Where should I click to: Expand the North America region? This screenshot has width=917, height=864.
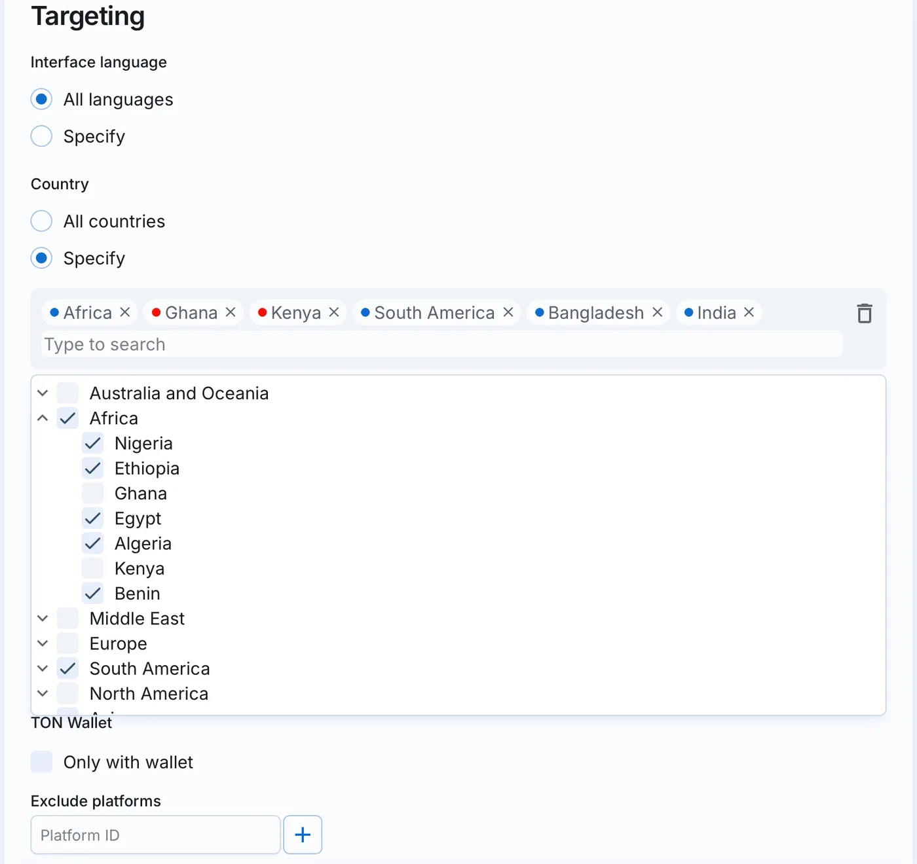tap(43, 693)
